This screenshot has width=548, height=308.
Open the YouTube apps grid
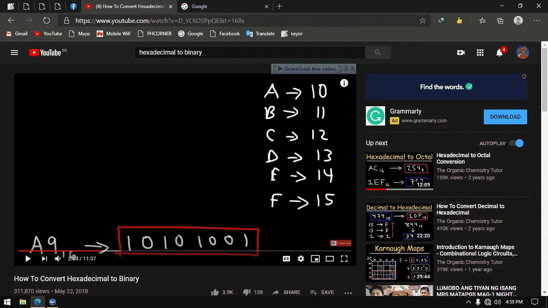(480, 53)
